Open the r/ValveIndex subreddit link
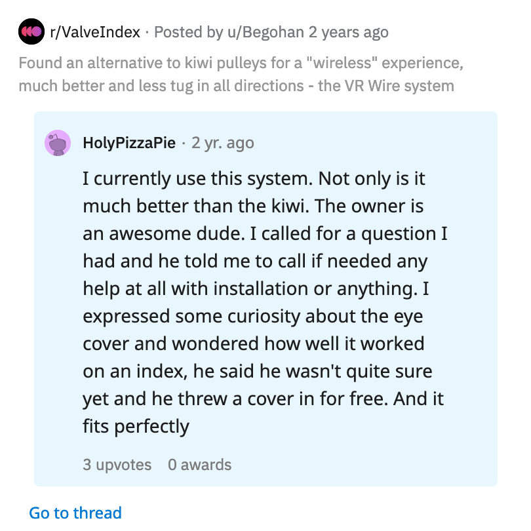The image size is (531, 531). coord(95,31)
